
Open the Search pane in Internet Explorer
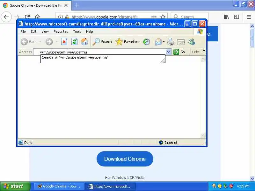tap(102, 42)
